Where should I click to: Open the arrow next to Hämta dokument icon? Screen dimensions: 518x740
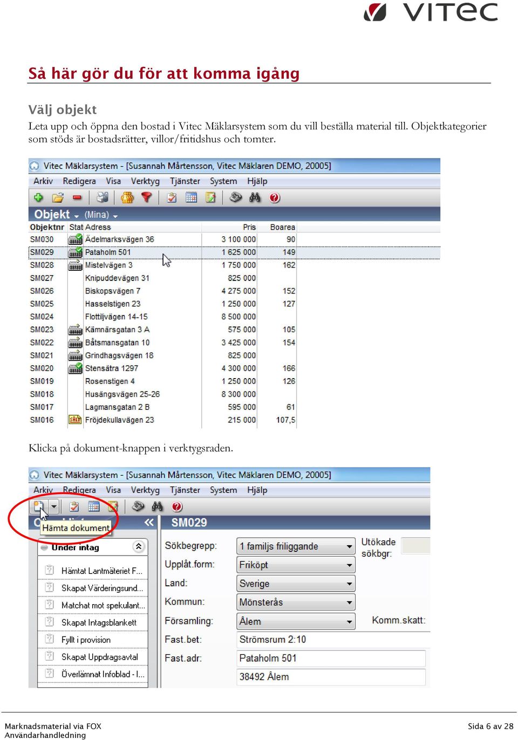53,506
